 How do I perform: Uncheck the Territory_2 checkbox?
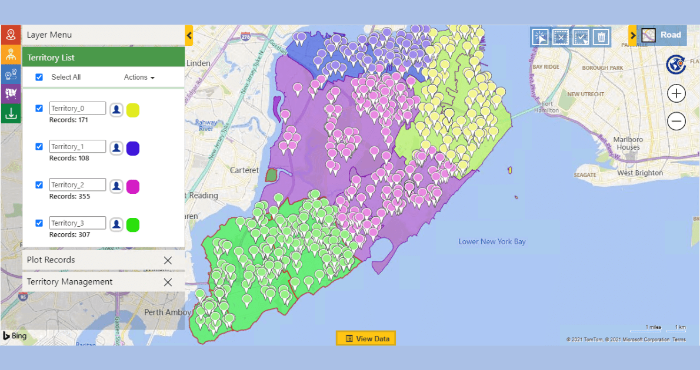[39, 184]
